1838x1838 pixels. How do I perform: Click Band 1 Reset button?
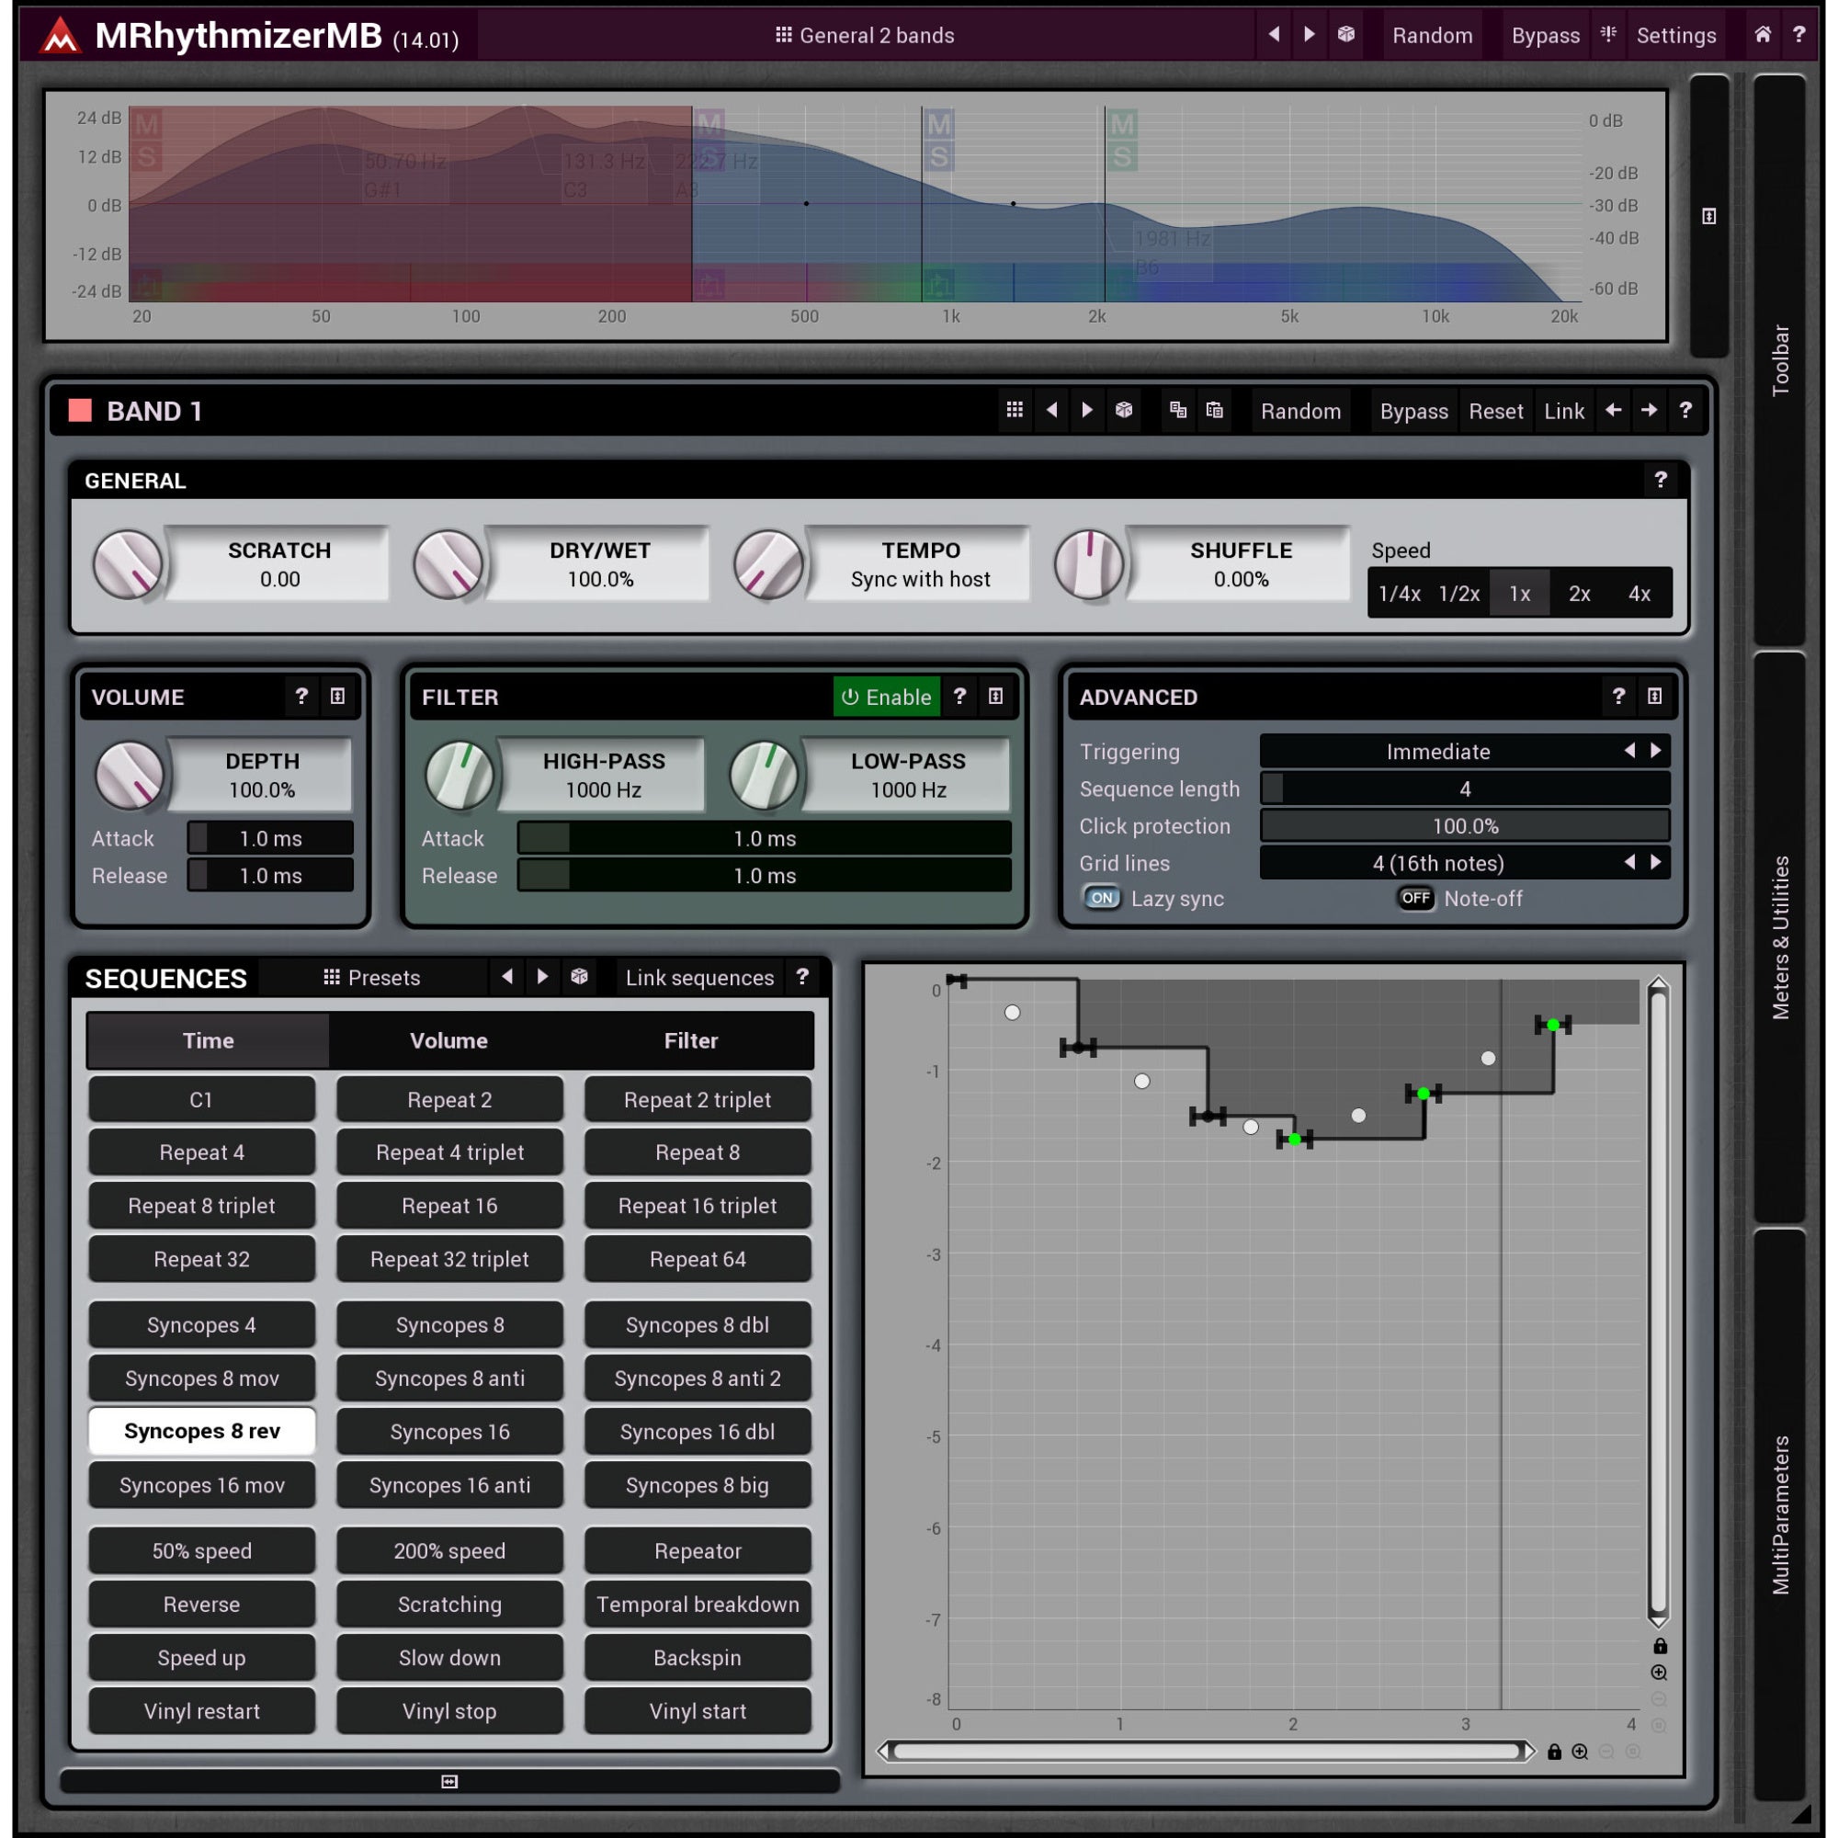[1495, 411]
